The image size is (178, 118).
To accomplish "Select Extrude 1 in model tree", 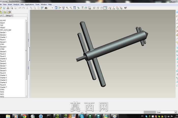I will (x=3, y=32).
